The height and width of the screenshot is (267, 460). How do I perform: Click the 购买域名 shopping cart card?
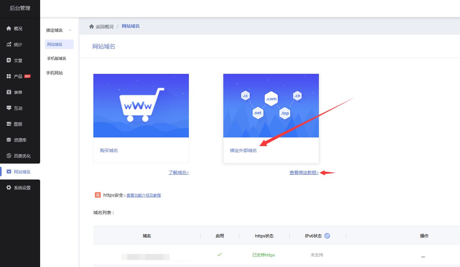(x=141, y=118)
